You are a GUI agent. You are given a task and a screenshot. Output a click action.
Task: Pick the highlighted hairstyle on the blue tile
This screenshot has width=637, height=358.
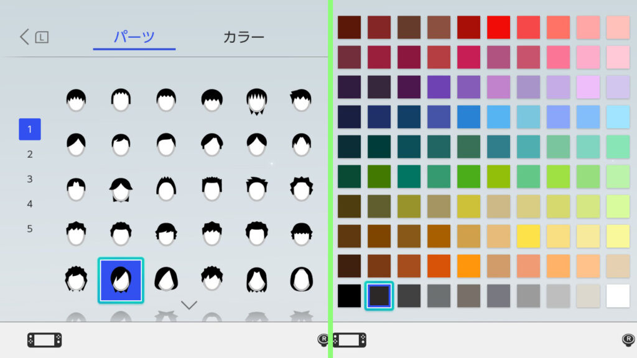(121, 280)
